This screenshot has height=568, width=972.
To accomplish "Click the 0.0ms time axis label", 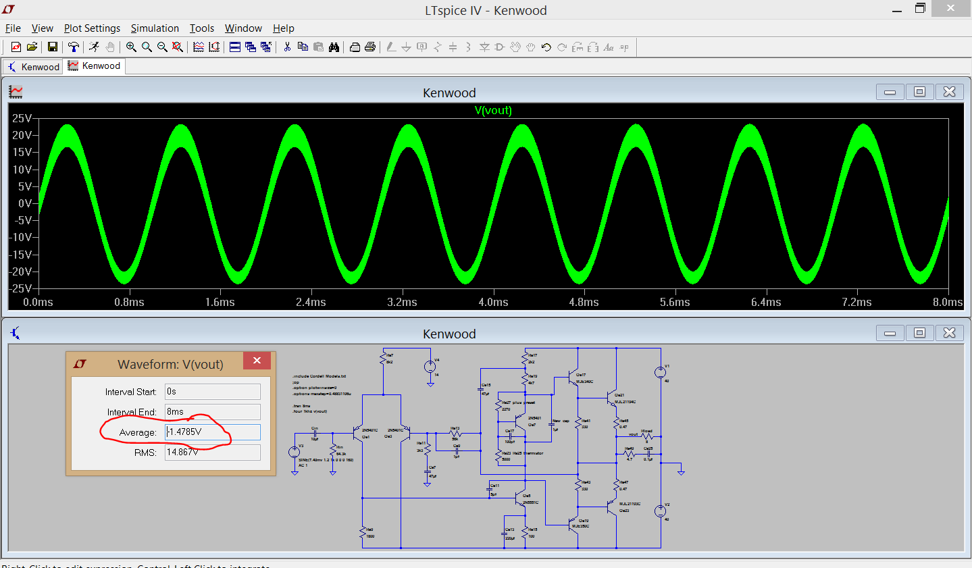I will pyautogui.click(x=38, y=302).
